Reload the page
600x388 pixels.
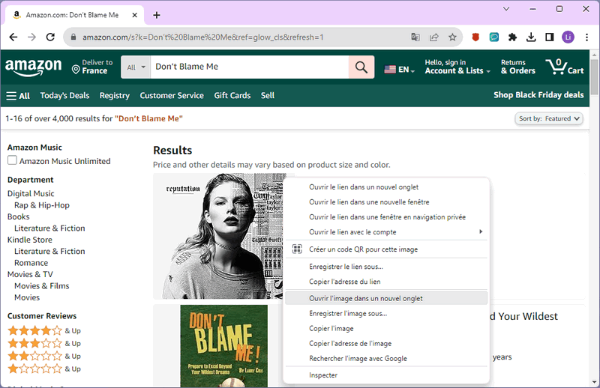pyautogui.click(x=50, y=37)
